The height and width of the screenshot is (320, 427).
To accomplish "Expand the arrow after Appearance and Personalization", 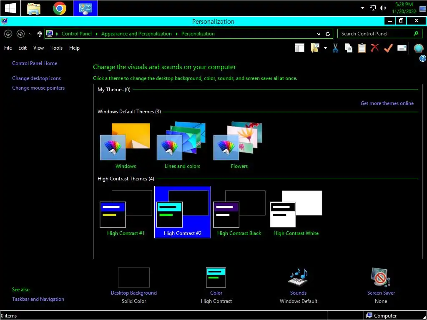I will coord(177,34).
